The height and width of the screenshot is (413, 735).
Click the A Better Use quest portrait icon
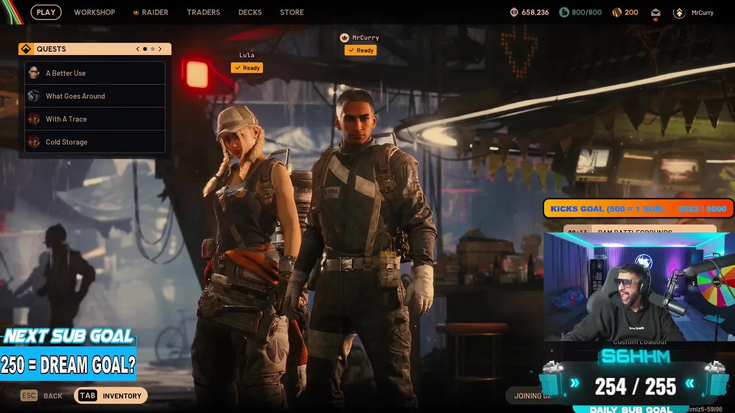pos(34,73)
